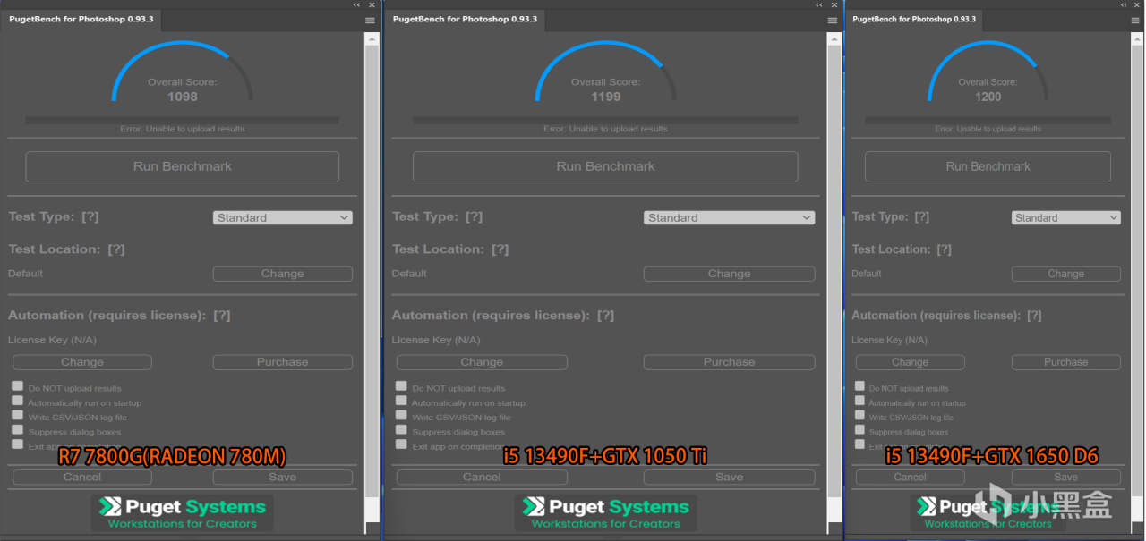Open Automation help [?] in score 1200 panel
Image resolution: width=1146 pixels, height=541 pixels.
(x=1034, y=316)
